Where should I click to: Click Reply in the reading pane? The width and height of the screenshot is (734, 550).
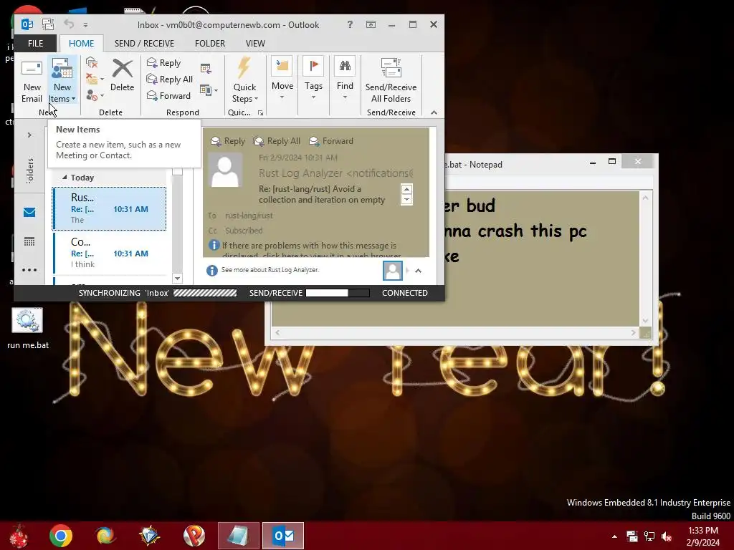228,141
